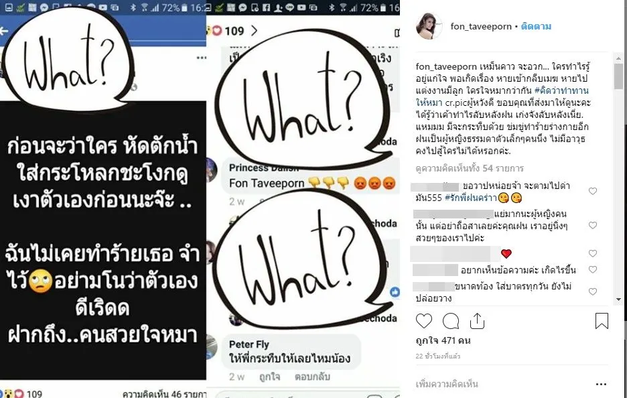The width and height of the screenshot is (627, 398).
Task: Show the list of 471 likes
Action: click(x=443, y=341)
